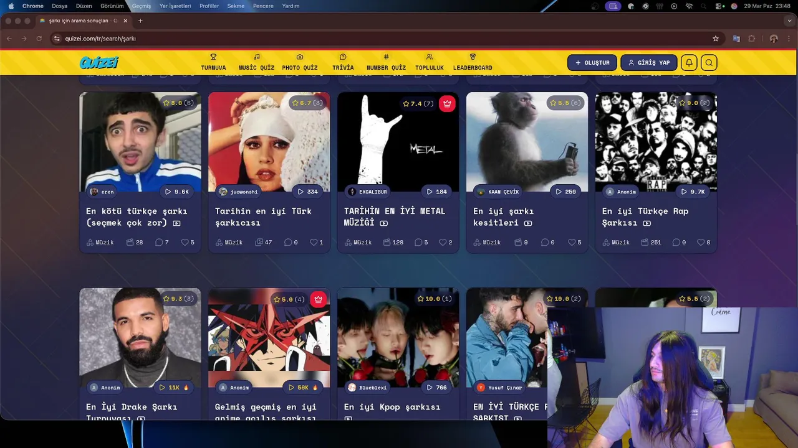Click author name juowonshi

coord(244,192)
